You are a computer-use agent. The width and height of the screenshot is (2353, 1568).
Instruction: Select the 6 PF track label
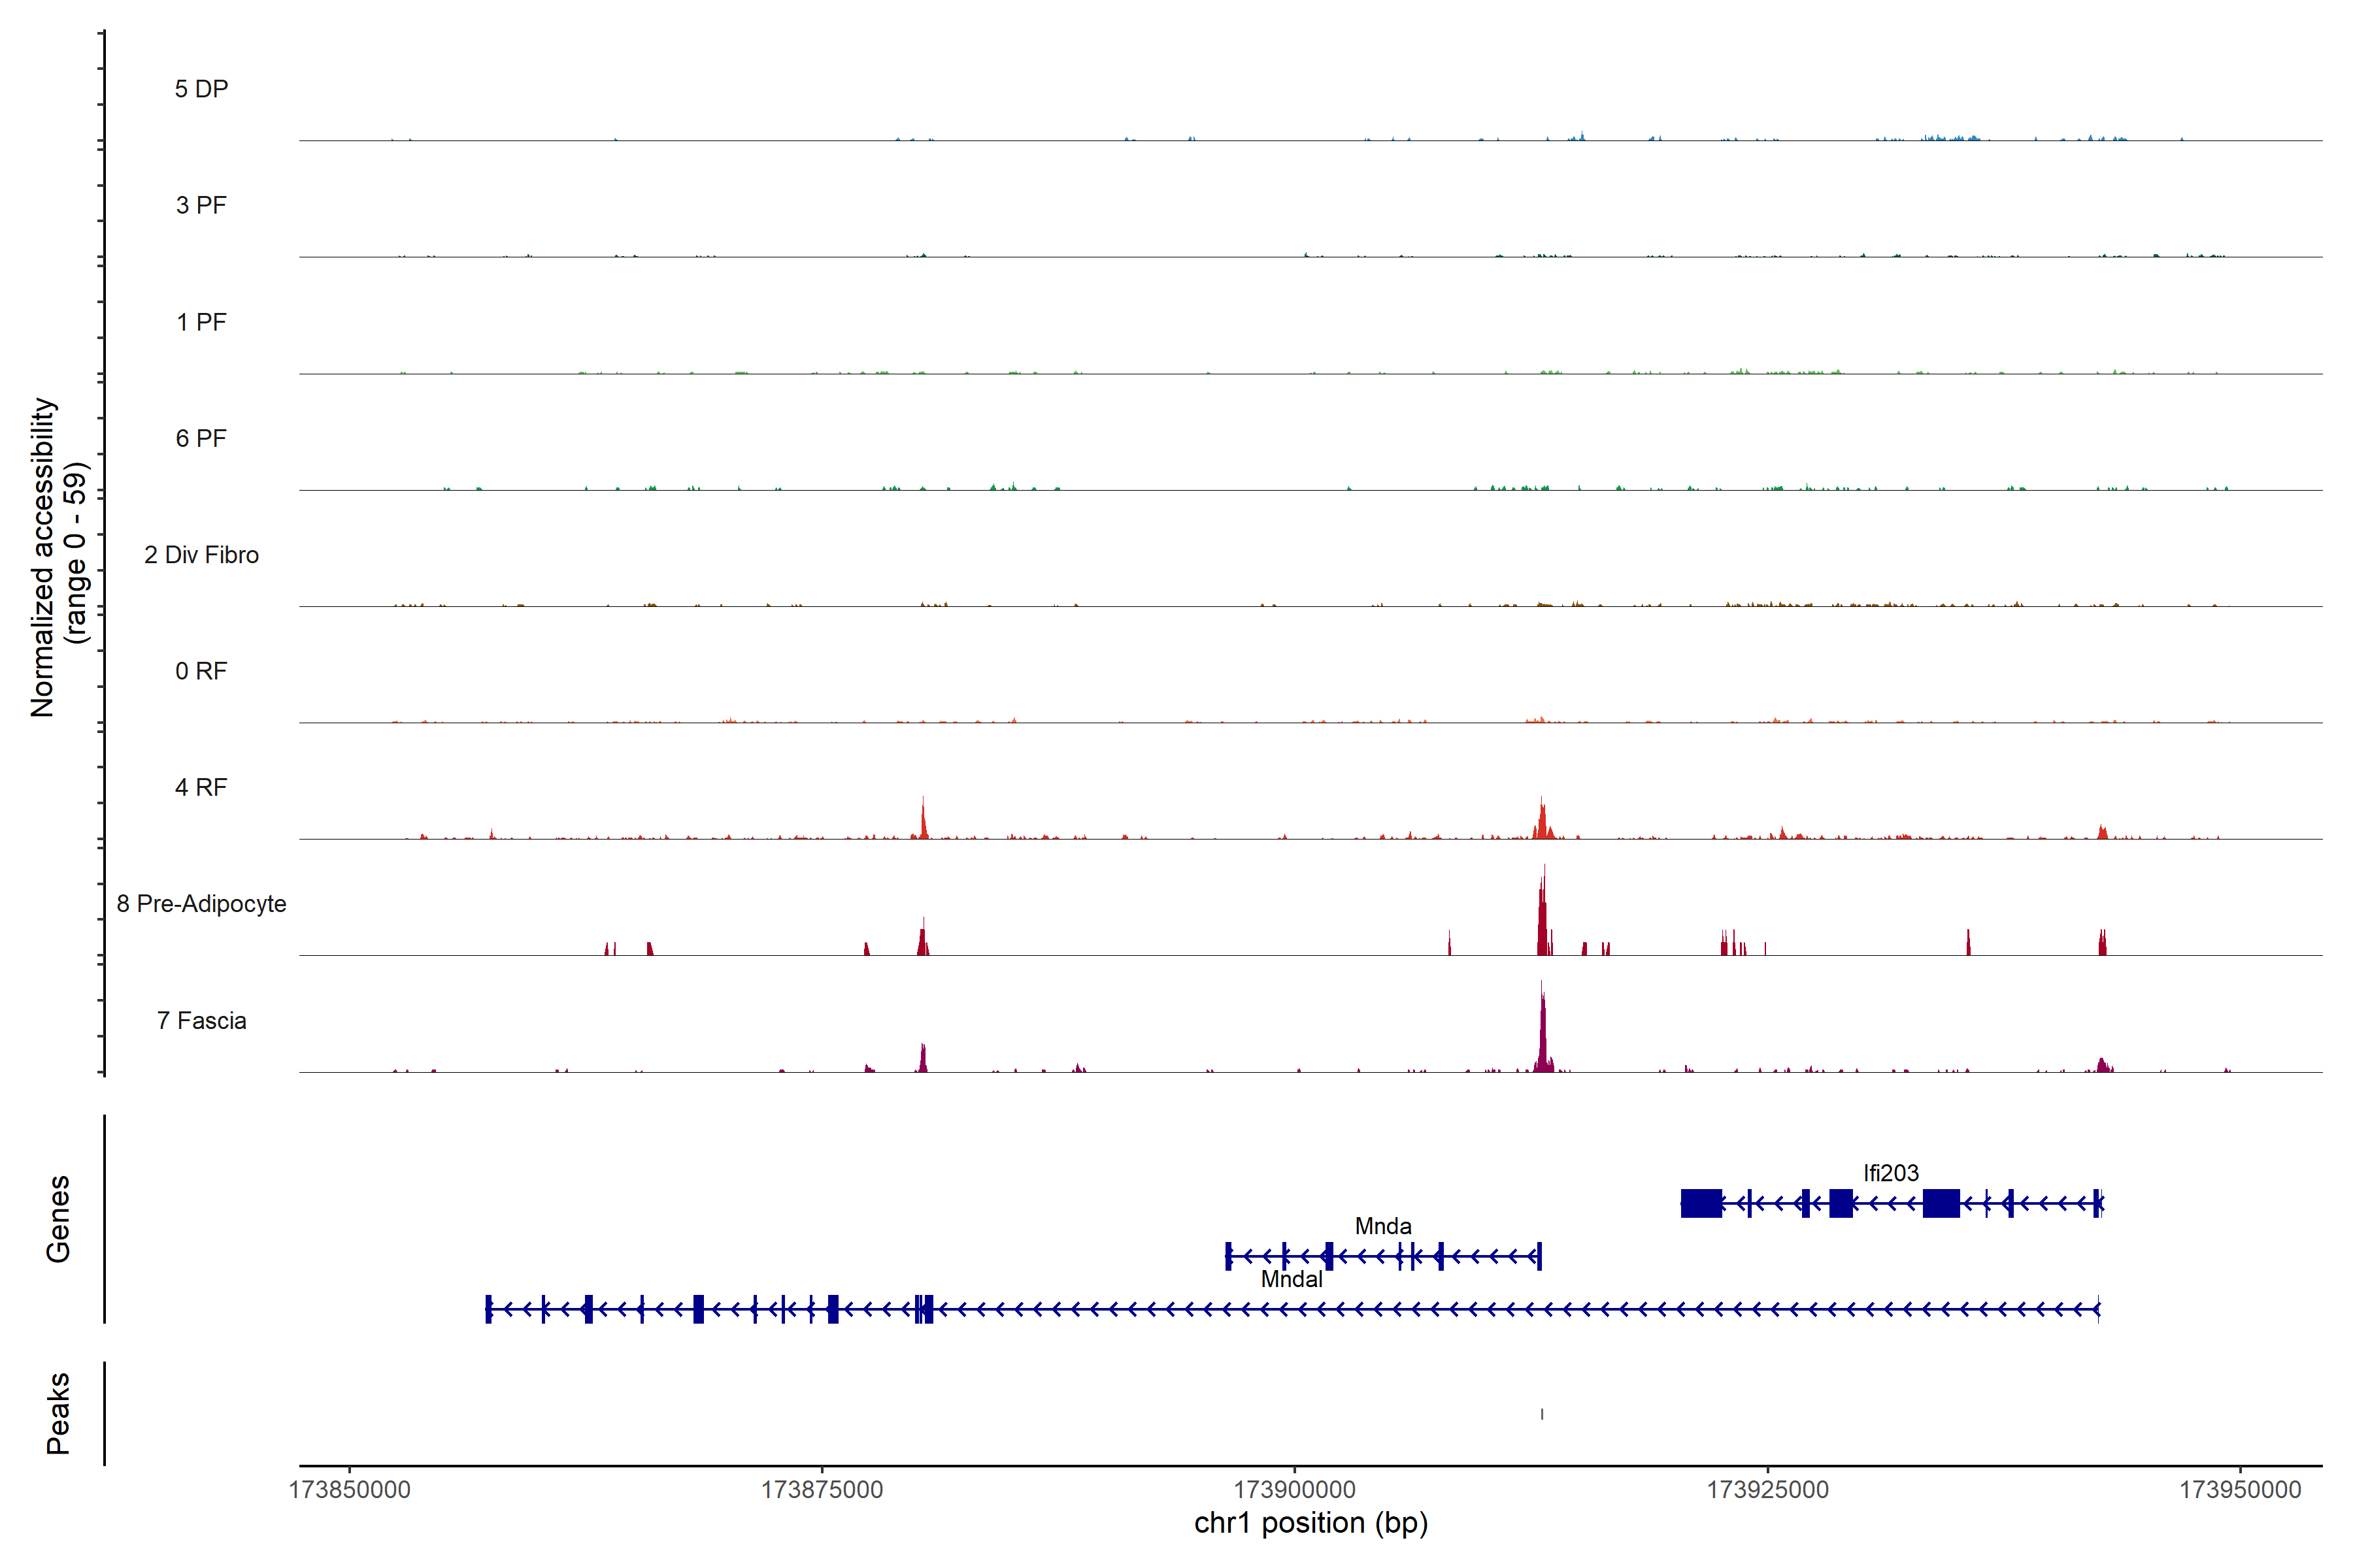click(201, 438)
